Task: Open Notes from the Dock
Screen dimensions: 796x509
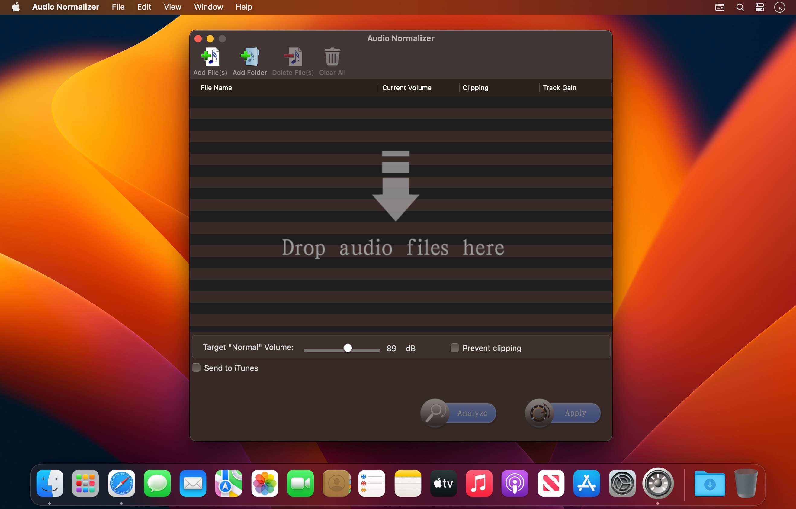Action: point(408,483)
